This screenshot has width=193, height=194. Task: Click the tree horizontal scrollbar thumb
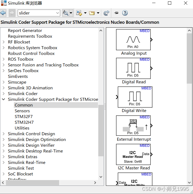coord(33,183)
